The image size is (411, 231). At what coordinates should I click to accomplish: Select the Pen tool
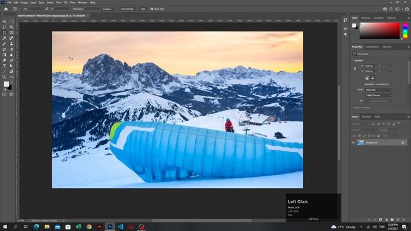12,60
